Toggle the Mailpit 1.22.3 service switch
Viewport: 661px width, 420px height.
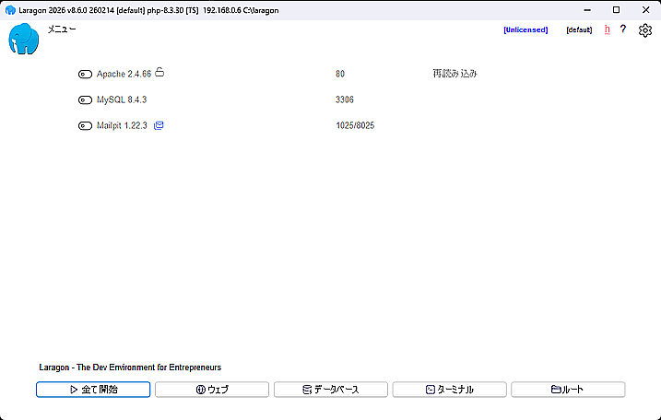pos(86,126)
